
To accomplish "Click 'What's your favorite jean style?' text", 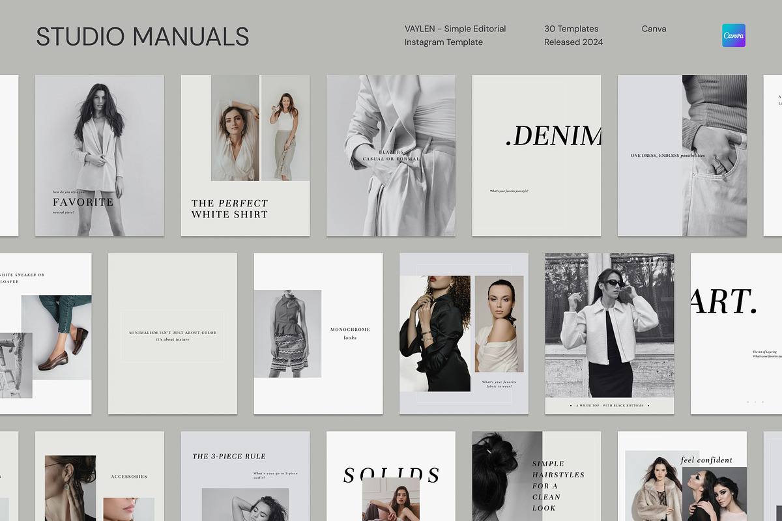I will click(x=509, y=191).
